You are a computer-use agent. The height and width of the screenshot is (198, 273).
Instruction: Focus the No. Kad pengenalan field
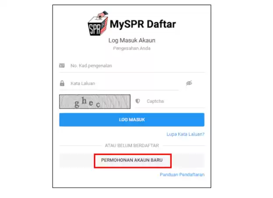tap(132, 66)
